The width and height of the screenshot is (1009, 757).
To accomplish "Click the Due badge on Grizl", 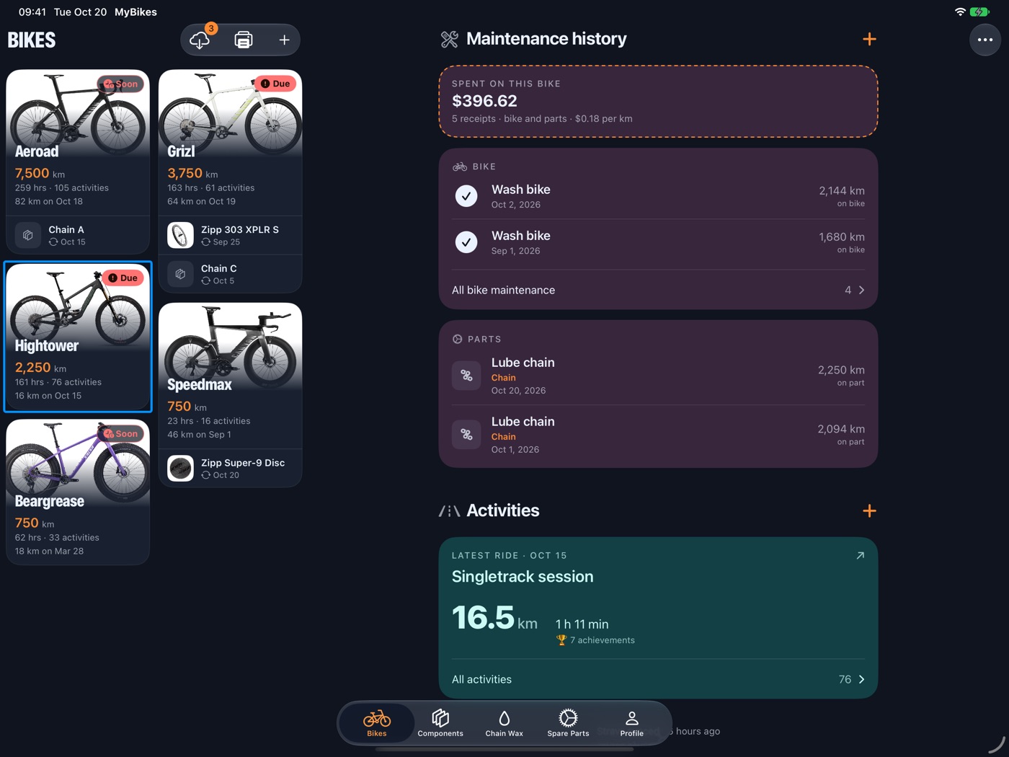I will click(x=275, y=84).
